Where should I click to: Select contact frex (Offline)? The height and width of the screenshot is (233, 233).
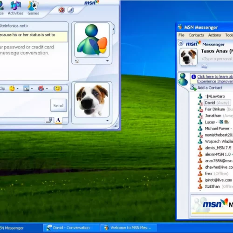click(x=217, y=173)
